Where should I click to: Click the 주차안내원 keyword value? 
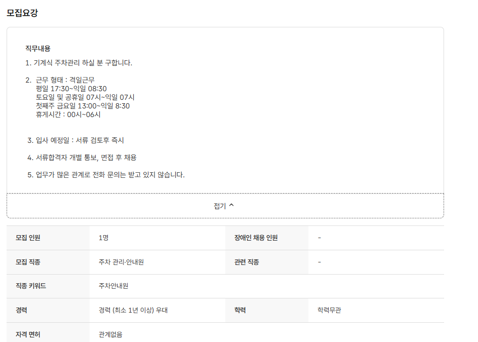(113, 286)
